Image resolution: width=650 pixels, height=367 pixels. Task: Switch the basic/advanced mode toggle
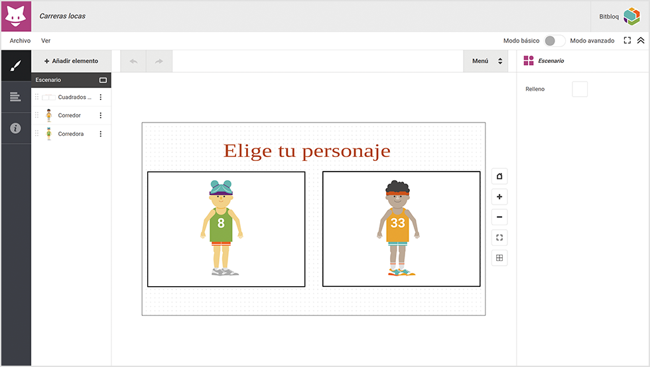click(554, 40)
